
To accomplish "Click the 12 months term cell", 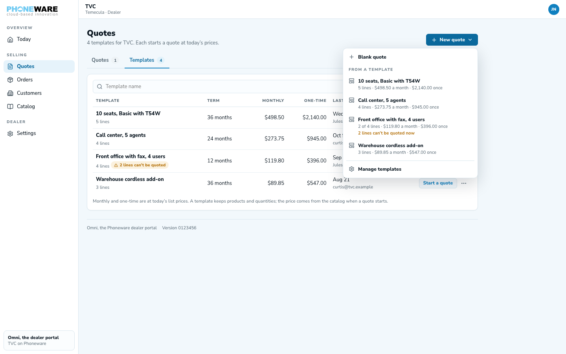I will click(x=220, y=161).
